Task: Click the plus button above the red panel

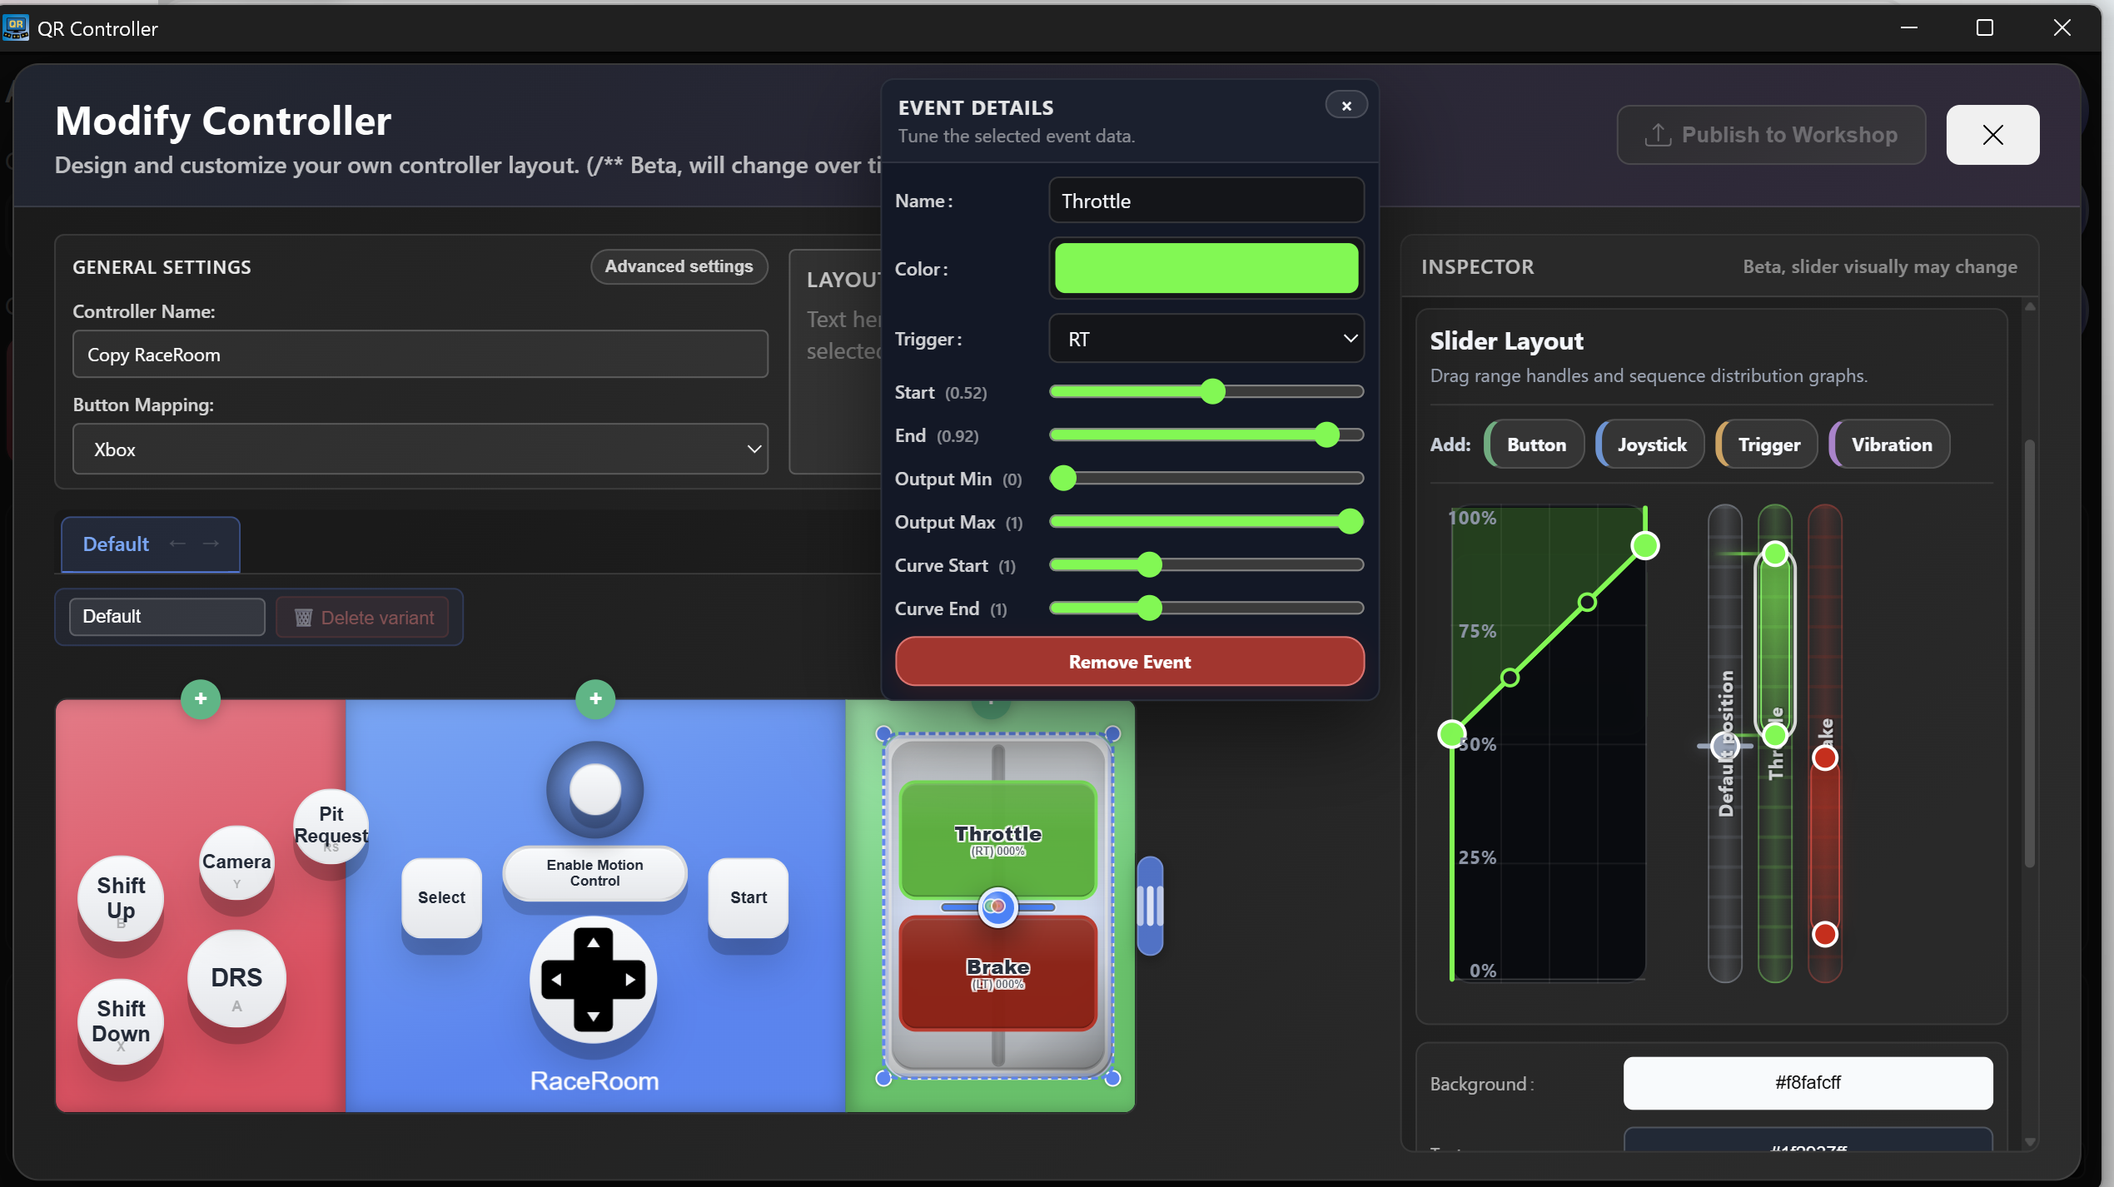Action: click(201, 699)
